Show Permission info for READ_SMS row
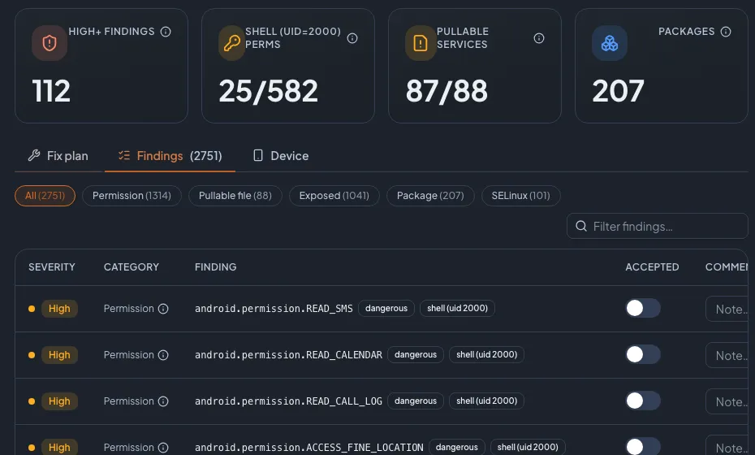Screen dimensions: 755x455 [x=163, y=309]
